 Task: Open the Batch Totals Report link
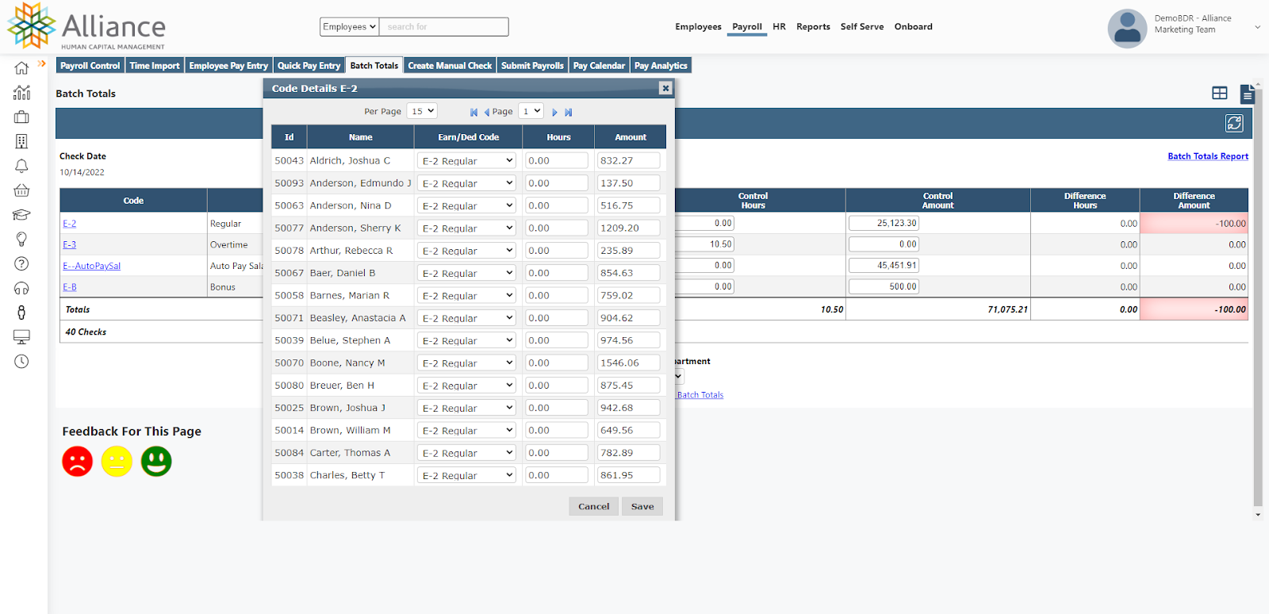click(x=1207, y=156)
